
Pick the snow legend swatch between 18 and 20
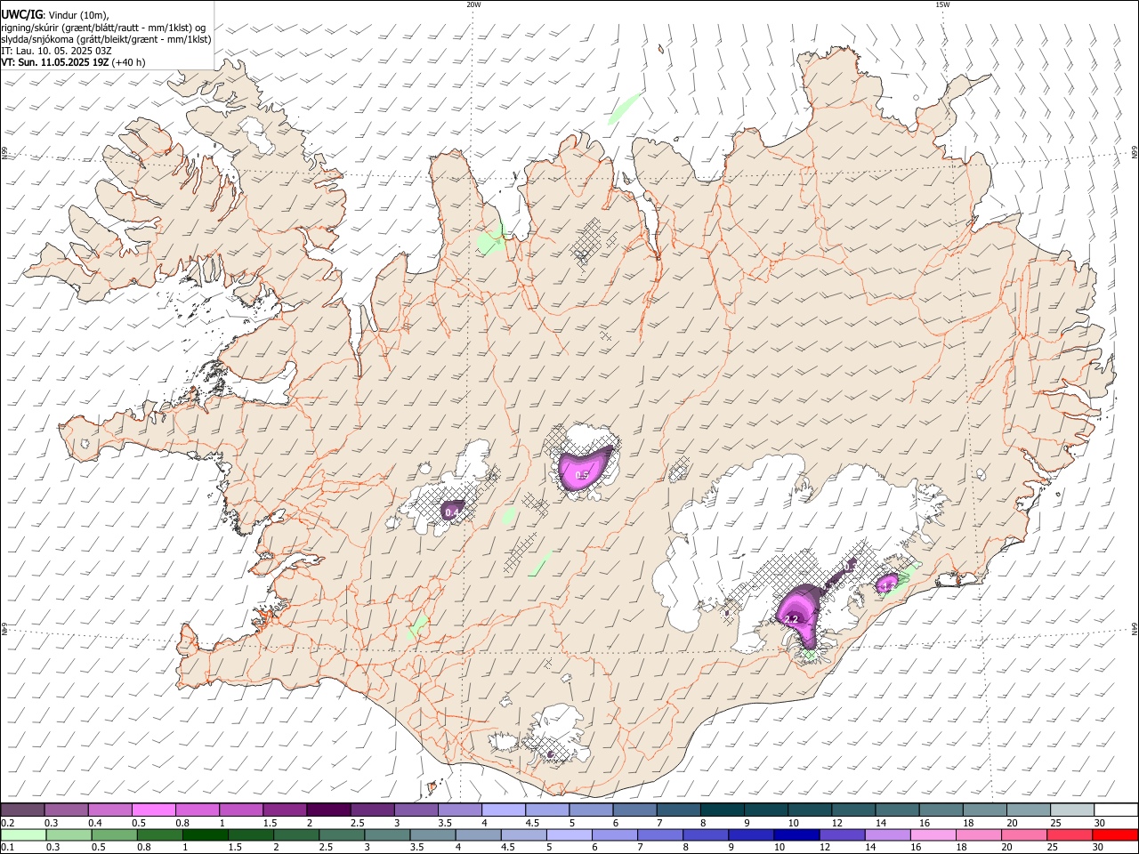[985, 810]
